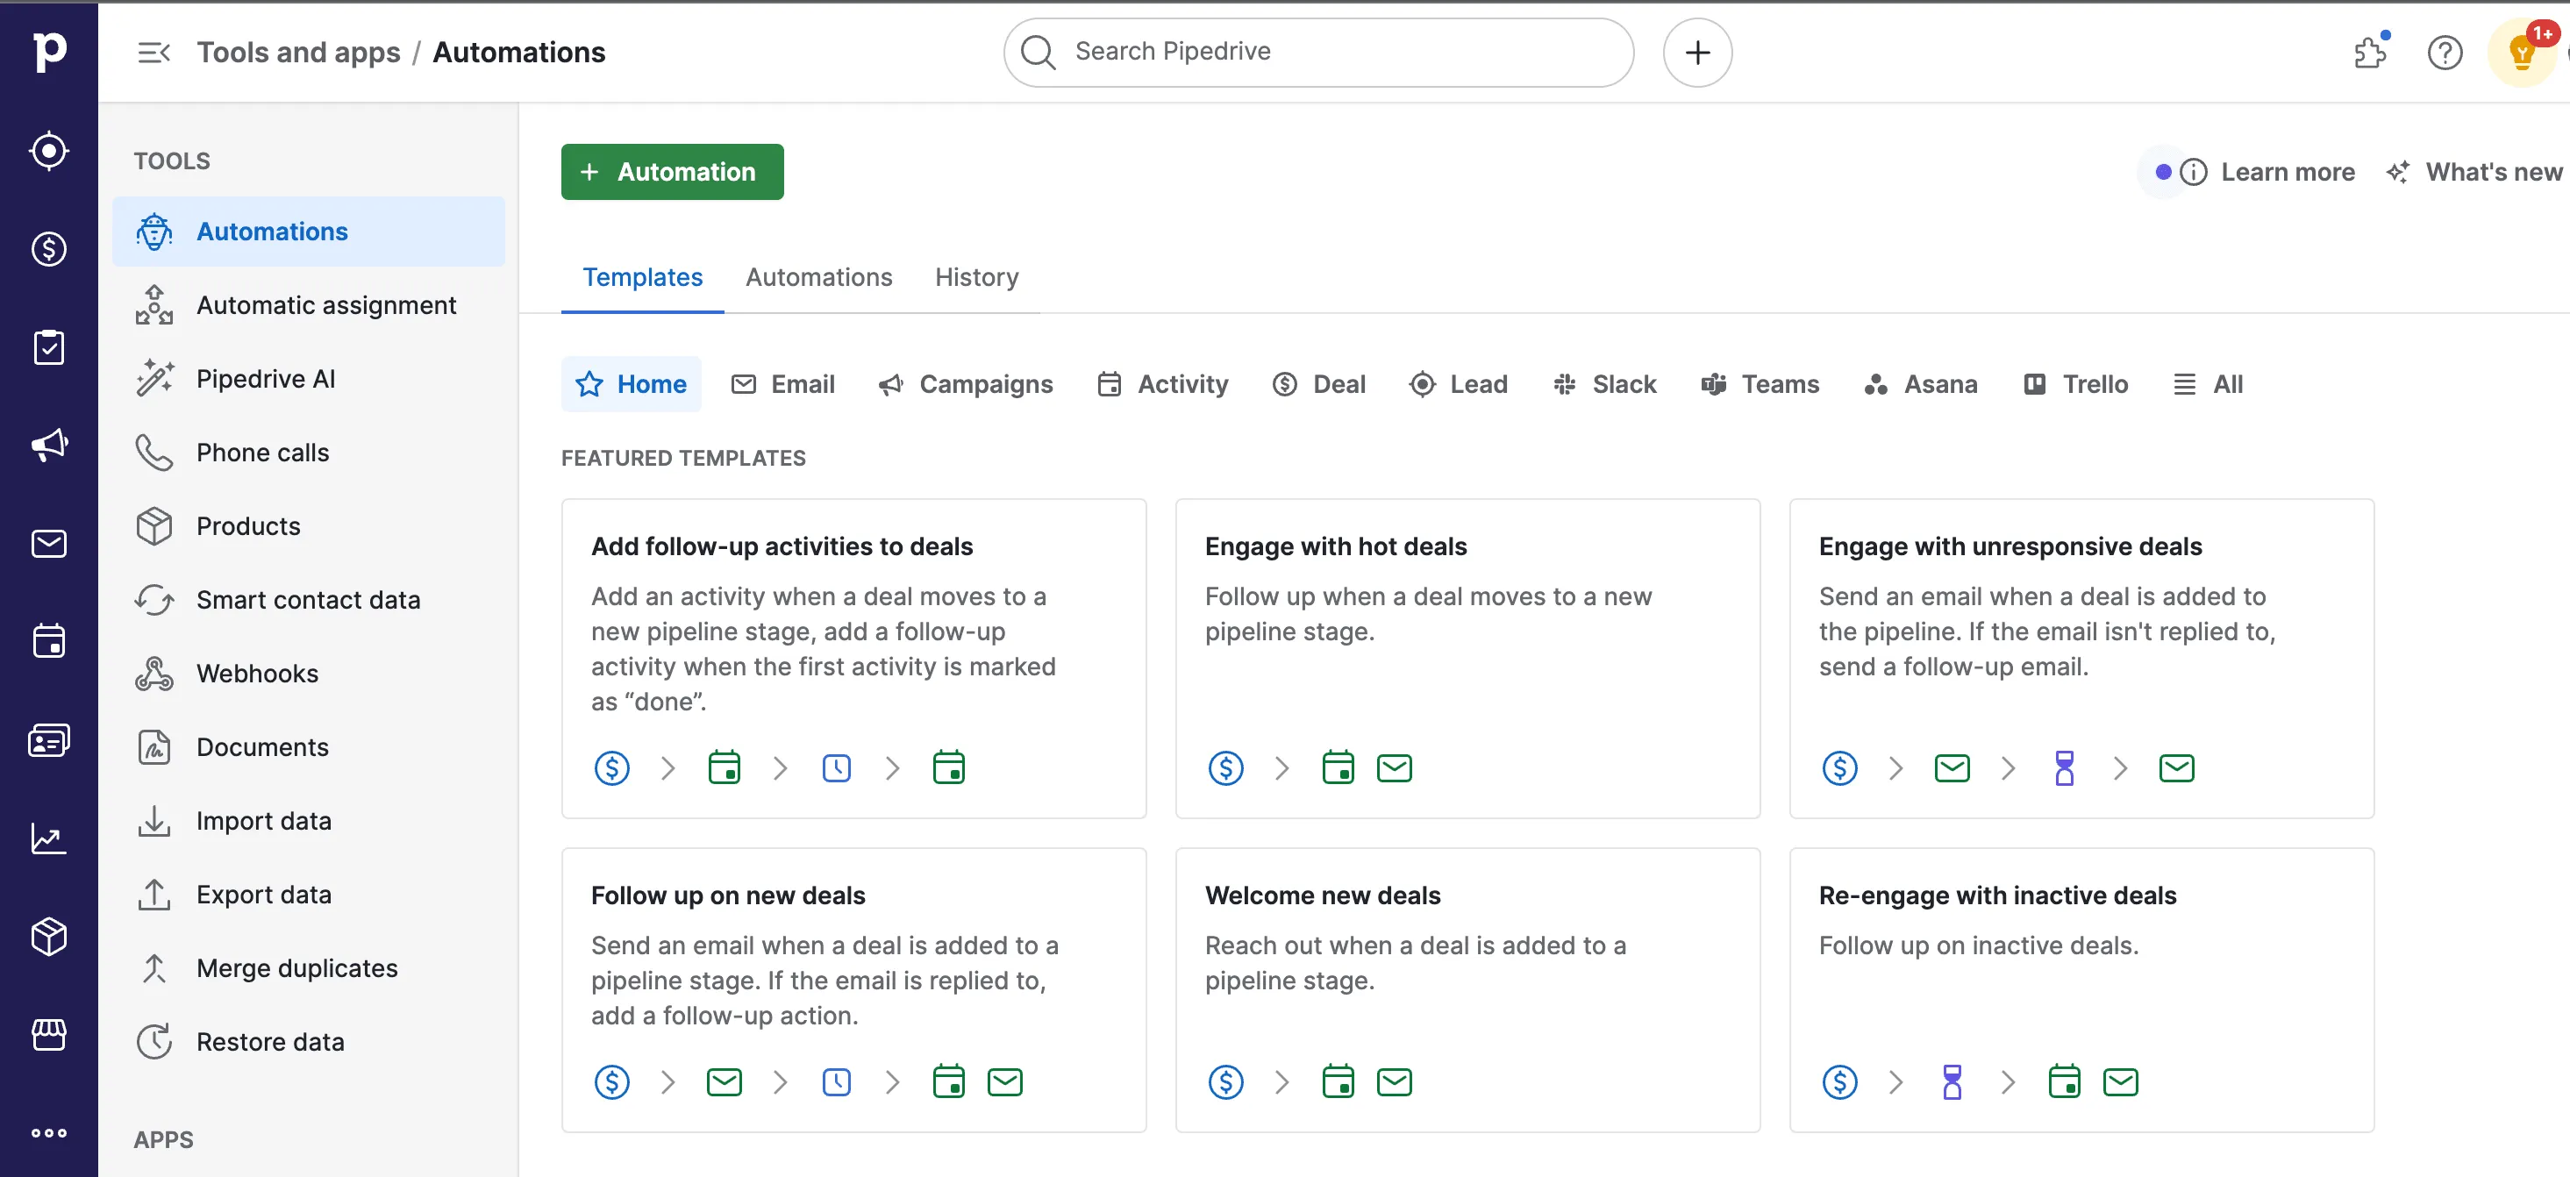Open Products box icon in left nav bar
2570x1177 pixels.
48,937
